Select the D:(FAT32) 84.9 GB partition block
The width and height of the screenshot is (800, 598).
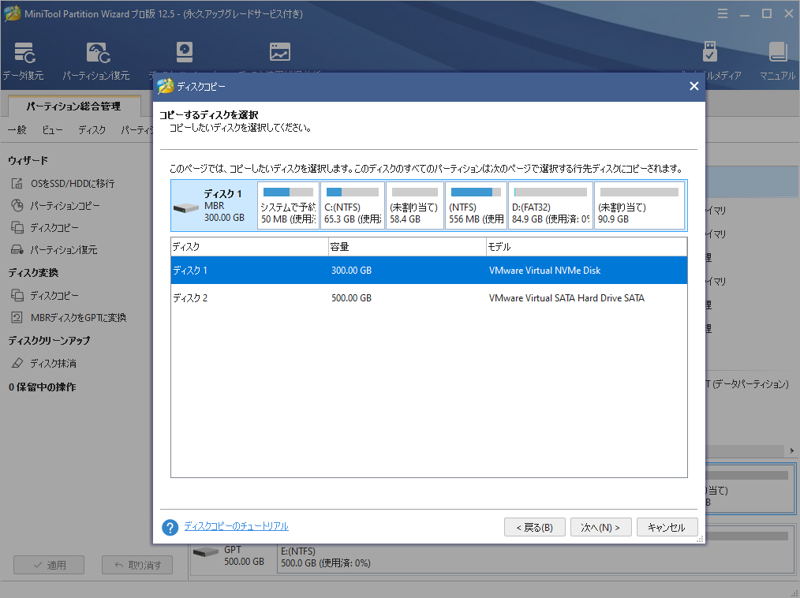(x=551, y=206)
